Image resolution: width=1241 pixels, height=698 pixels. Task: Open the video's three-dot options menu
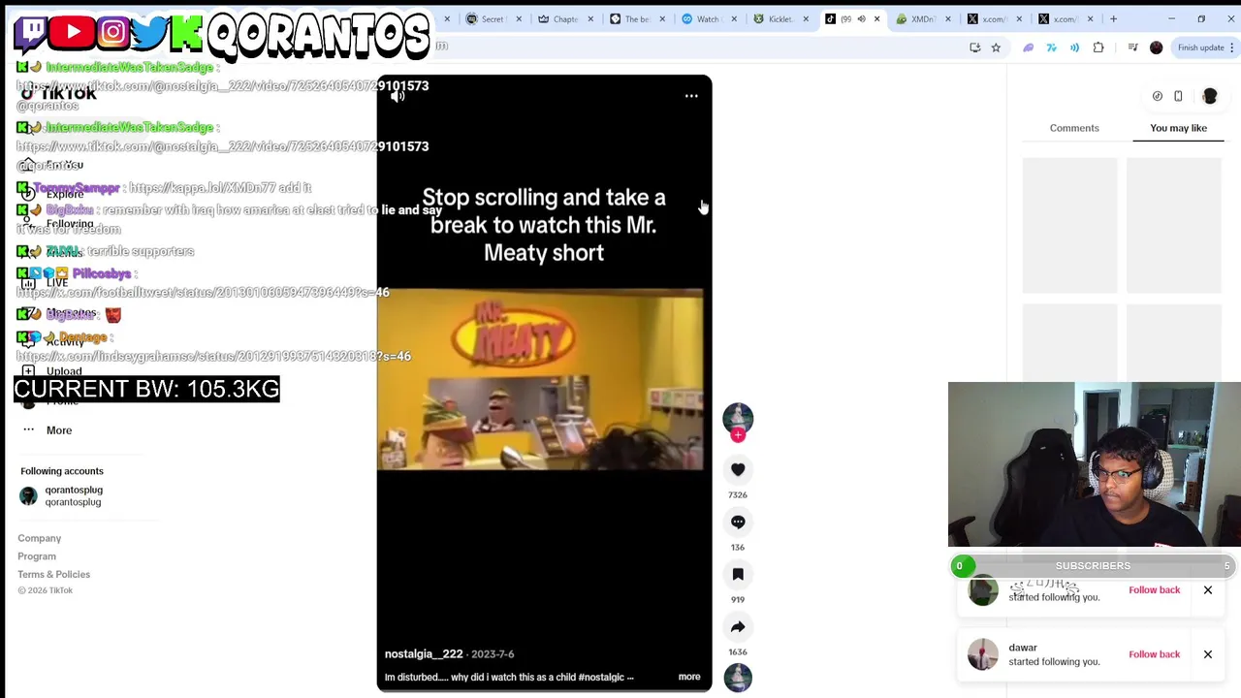[x=691, y=96]
